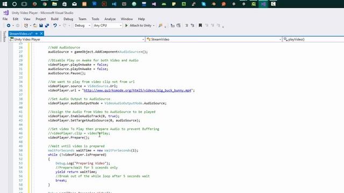Viewport: 344px width, 193px height.
Task: Open the playVideo() member dropdown
Action: point(313,39)
